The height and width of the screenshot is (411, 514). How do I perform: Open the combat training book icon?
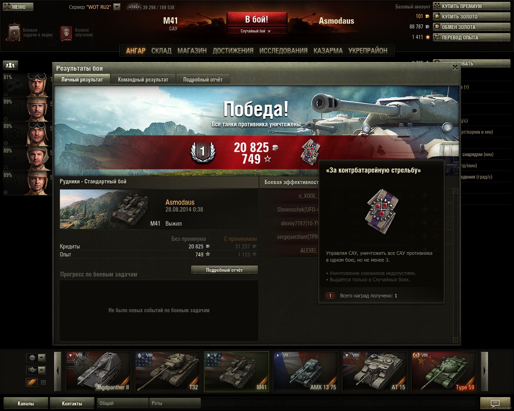coord(66,33)
